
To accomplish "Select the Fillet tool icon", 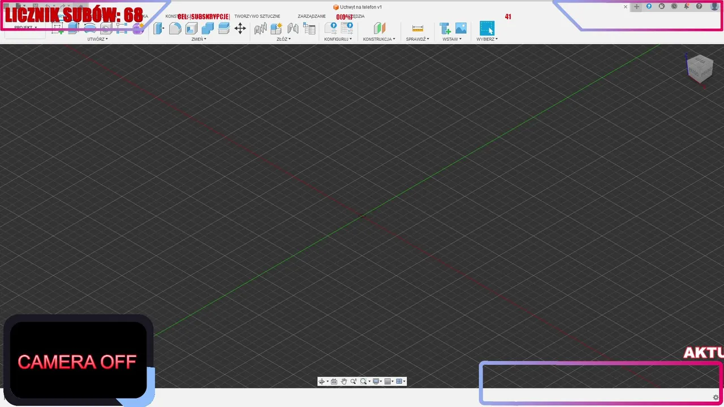I will [175, 28].
